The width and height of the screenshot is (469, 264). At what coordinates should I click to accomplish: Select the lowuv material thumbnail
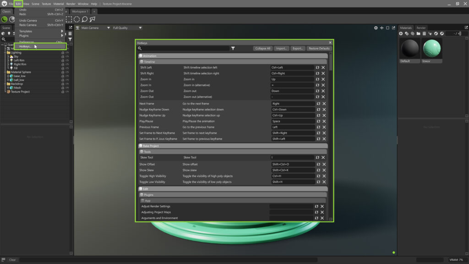pos(432,49)
